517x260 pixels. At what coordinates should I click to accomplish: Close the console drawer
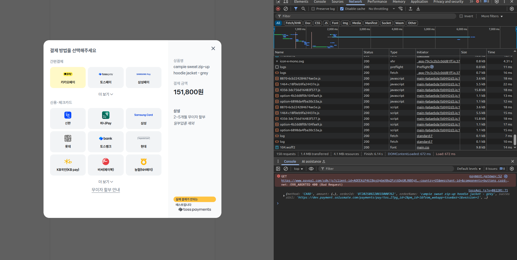point(513,161)
